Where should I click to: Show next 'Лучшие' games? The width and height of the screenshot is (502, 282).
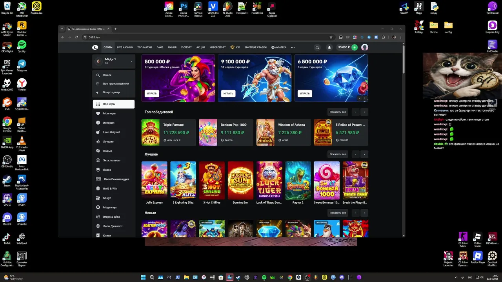(x=364, y=154)
